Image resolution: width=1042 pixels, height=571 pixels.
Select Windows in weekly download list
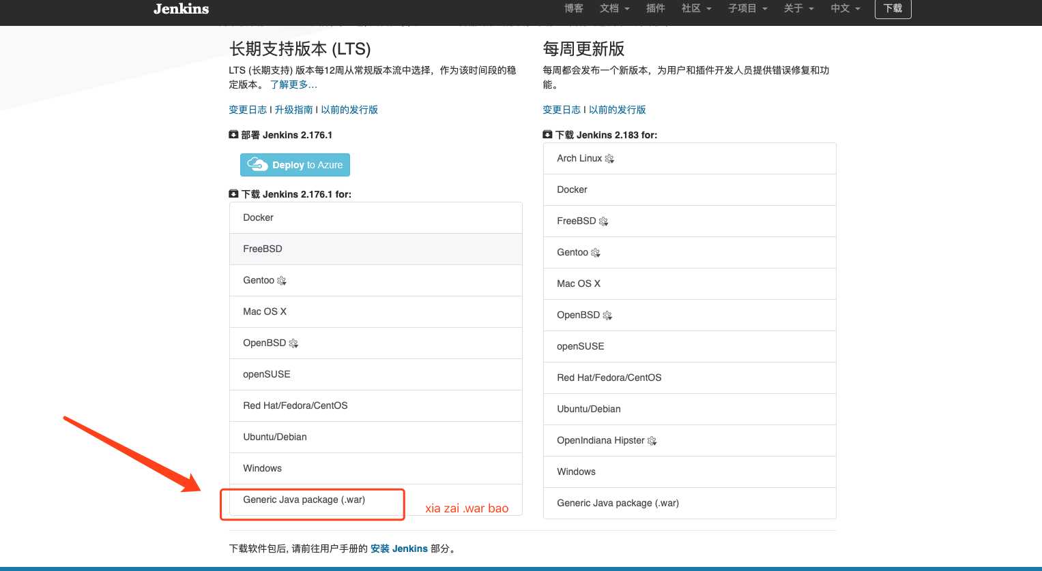point(690,472)
